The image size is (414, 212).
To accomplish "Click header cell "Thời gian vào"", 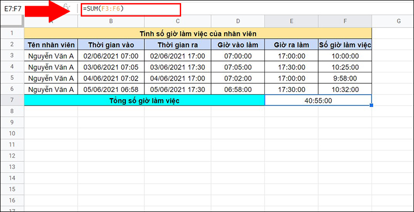I will (x=111, y=45).
